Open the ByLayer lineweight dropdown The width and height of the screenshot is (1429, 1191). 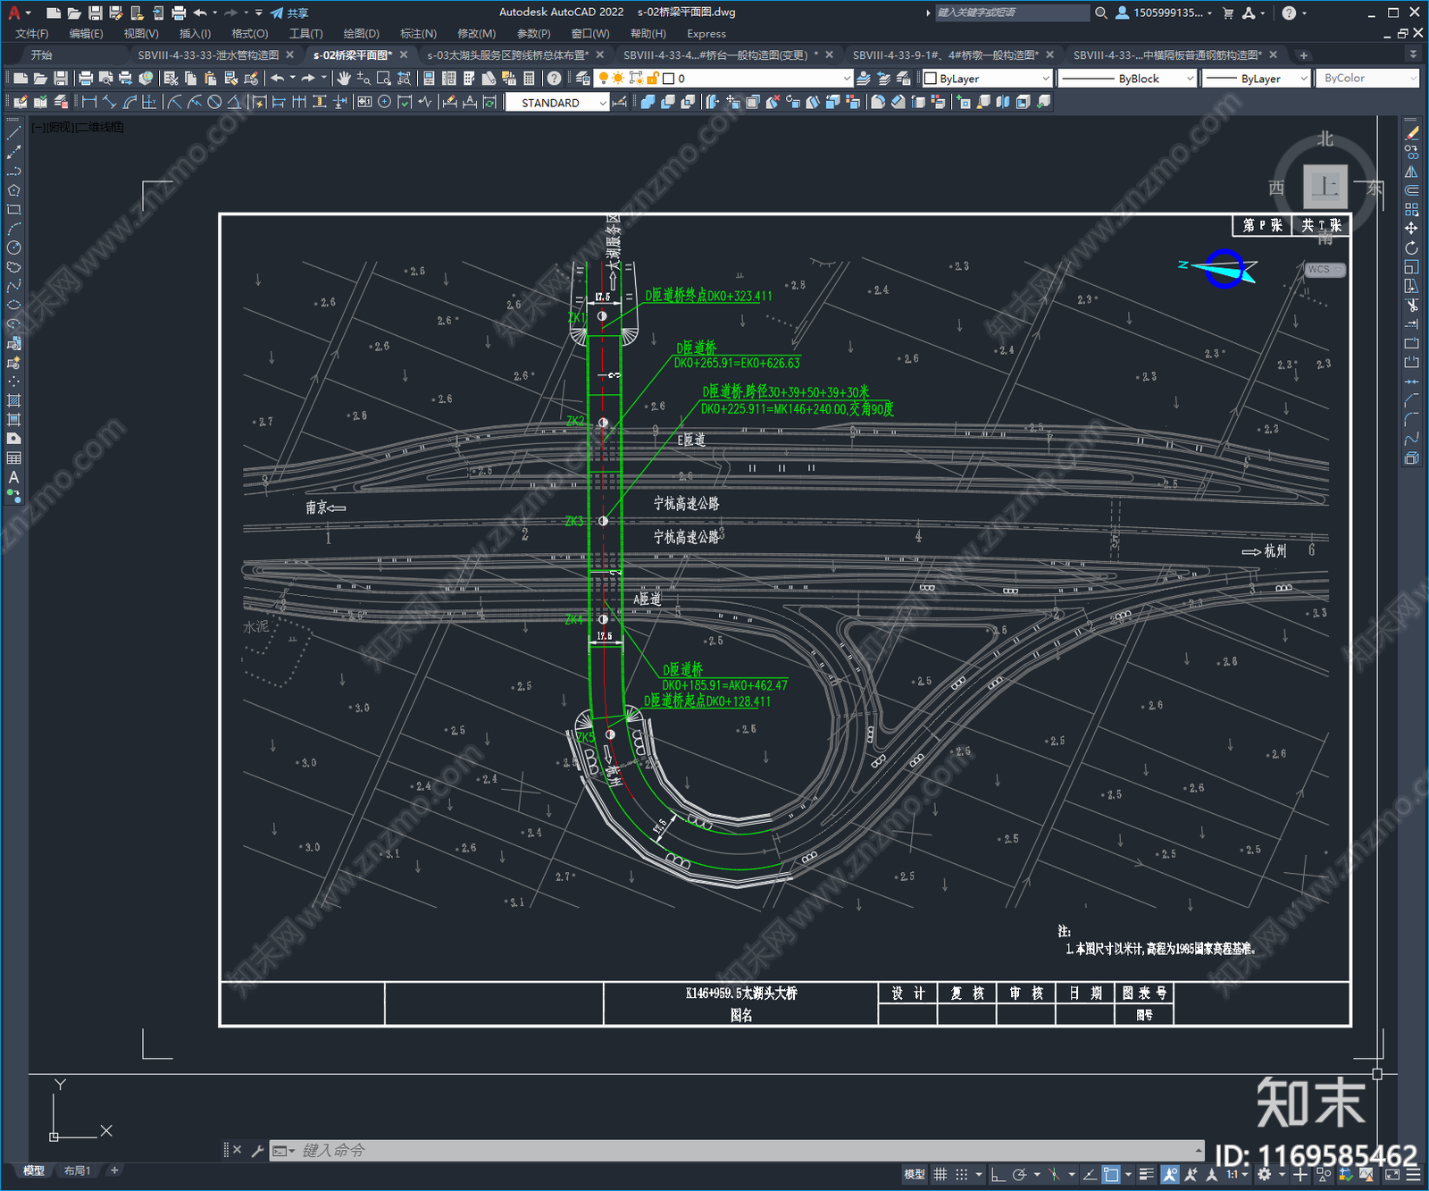point(1256,79)
